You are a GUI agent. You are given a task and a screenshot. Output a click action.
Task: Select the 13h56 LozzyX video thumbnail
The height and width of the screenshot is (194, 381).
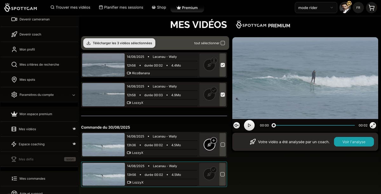point(103,174)
